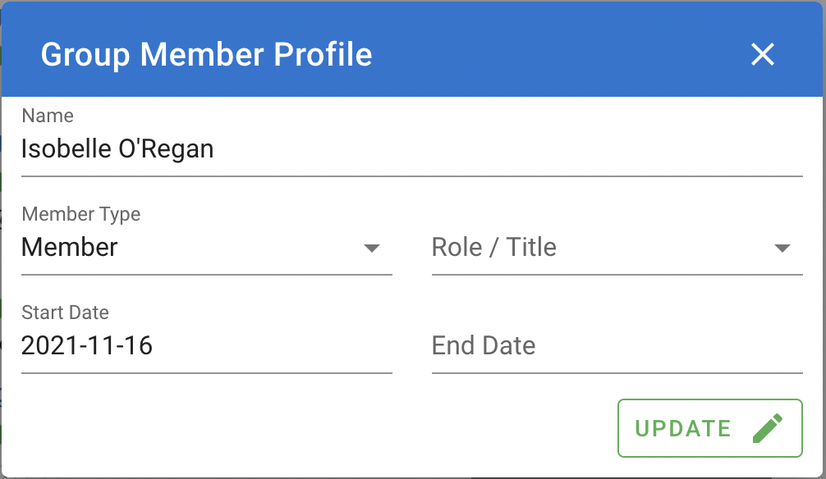Click the word Profile in dialog header
The height and width of the screenshot is (479, 826).
[323, 54]
